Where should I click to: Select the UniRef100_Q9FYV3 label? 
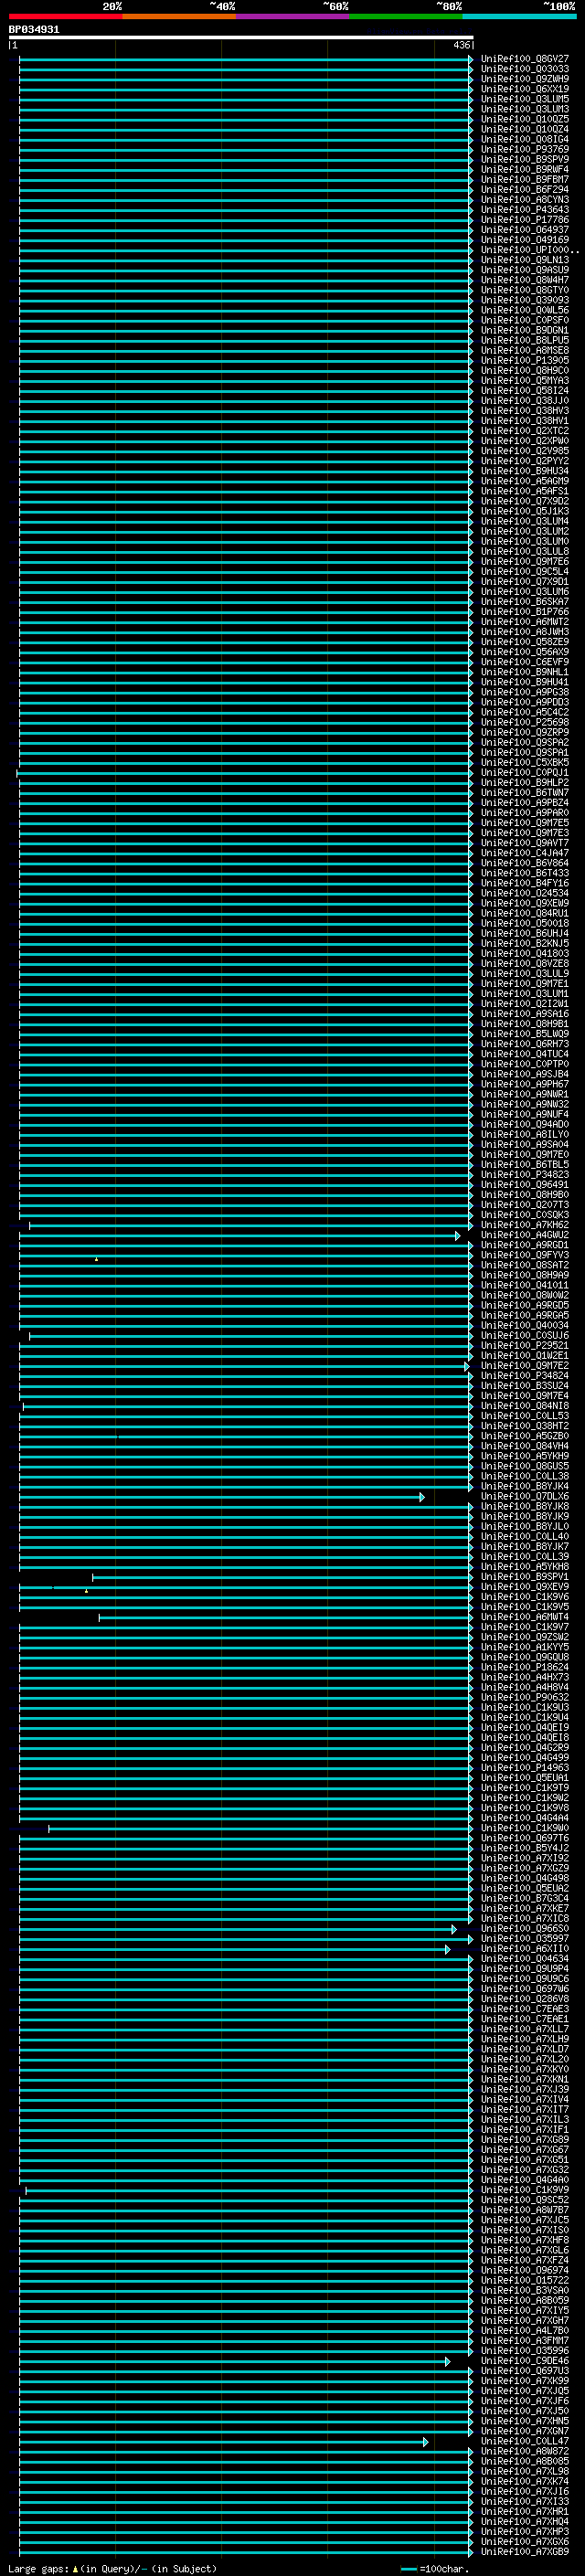(x=525, y=1255)
